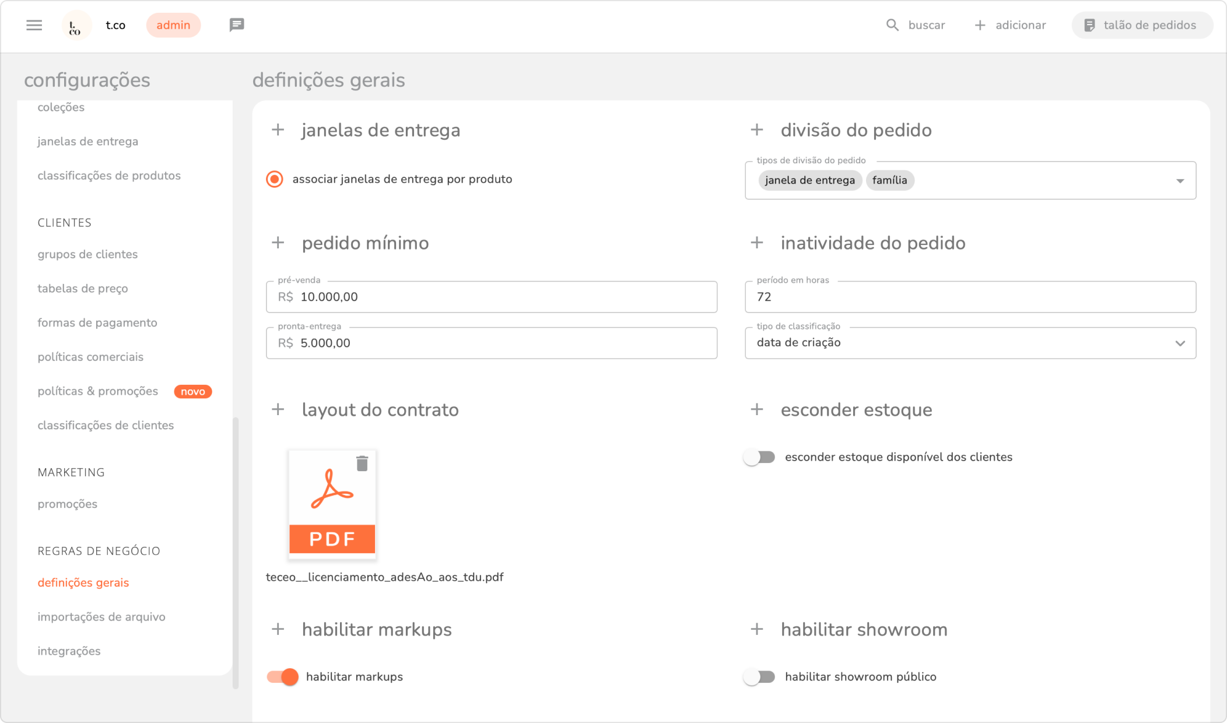Disable the habilitar markups switch
This screenshot has width=1227, height=723.
tap(283, 677)
